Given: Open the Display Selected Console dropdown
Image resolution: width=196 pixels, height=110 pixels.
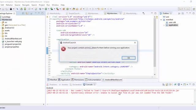Looking at the screenshot, I should coord(181,85).
